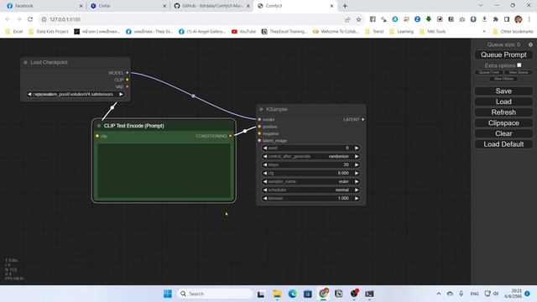Click the midpoint dot on the purple model link
Image resolution: width=537 pixels, height=302 pixels.
point(193,96)
